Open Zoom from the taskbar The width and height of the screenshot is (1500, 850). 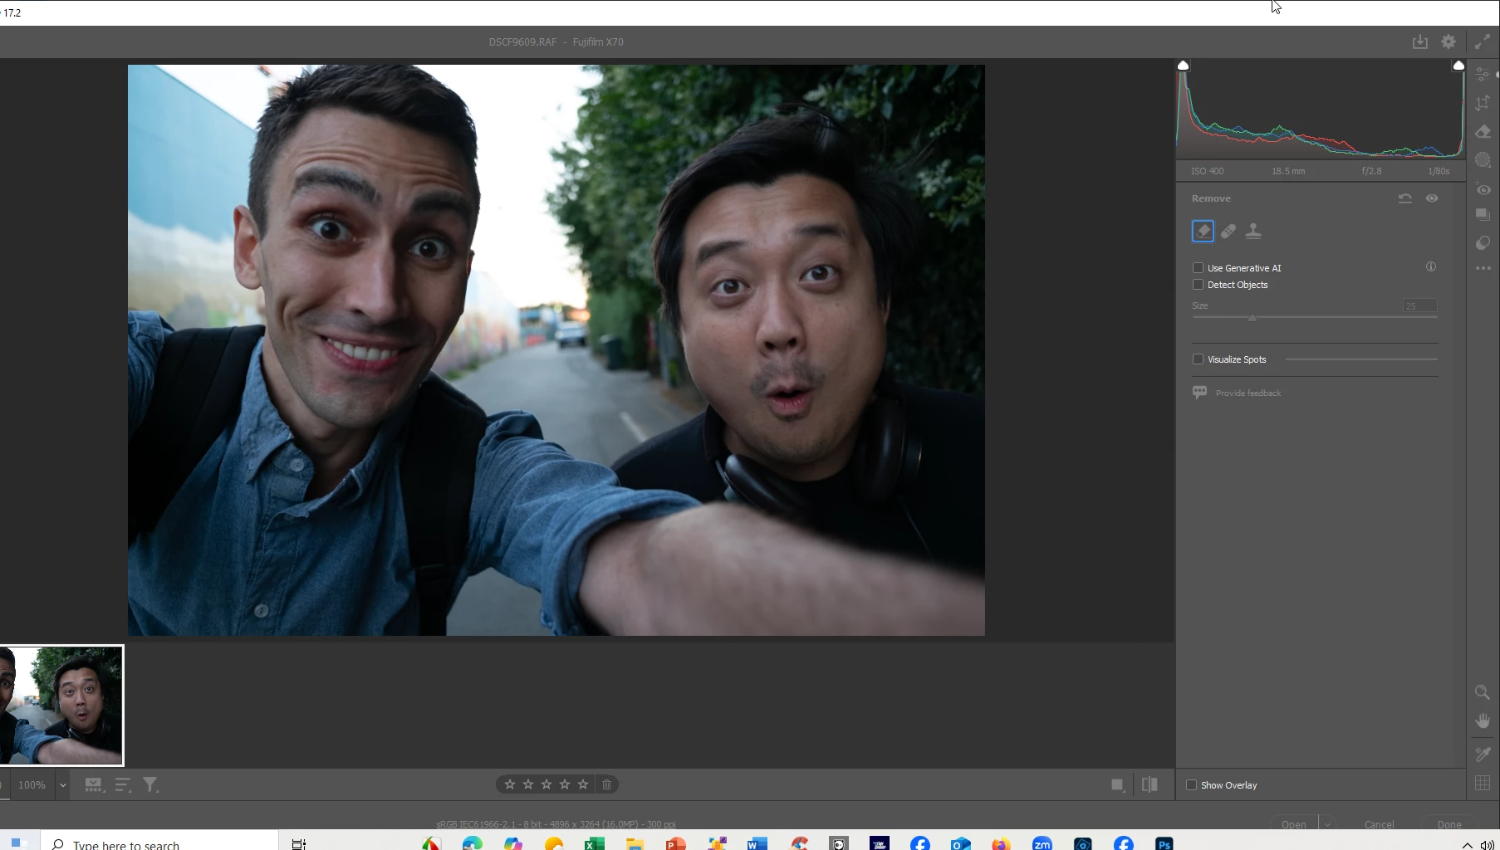point(1042,843)
